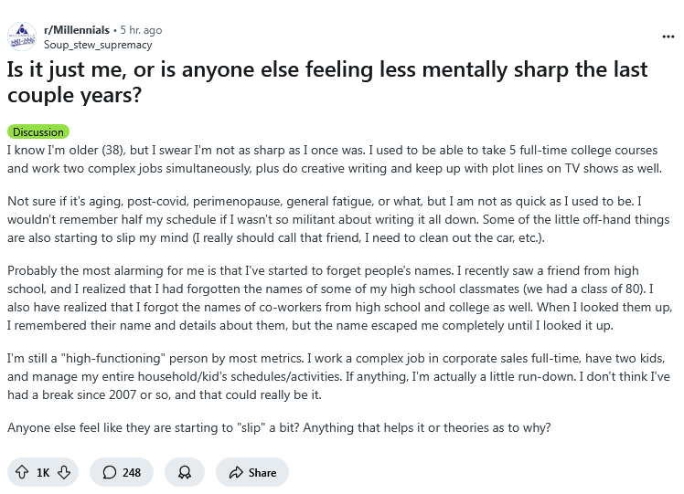Click the paragraph about forgetting people's names
This screenshot has height=494, width=684.
click(339, 298)
